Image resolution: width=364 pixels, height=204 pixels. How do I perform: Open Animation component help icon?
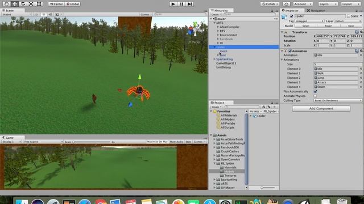(x=357, y=50)
